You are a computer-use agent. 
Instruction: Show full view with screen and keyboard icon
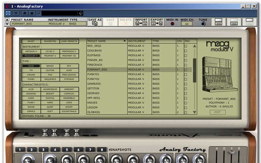(218, 22)
